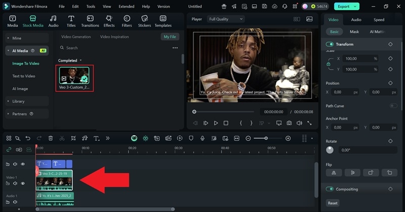Open timeline layout options dropdown arrow

point(312,138)
